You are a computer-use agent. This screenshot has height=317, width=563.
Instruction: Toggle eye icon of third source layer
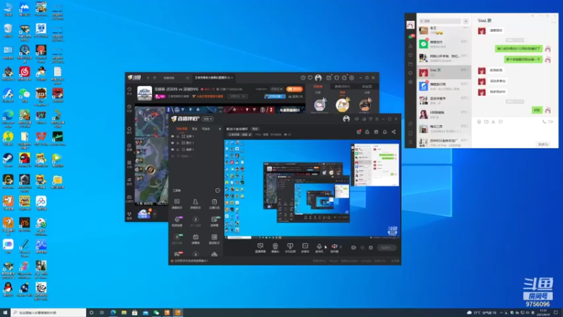click(x=172, y=149)
